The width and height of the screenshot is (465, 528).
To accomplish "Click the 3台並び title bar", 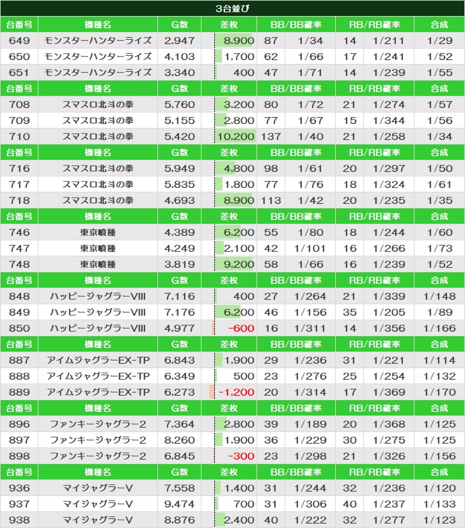I will pyautogui.click(x=233, y=8).
